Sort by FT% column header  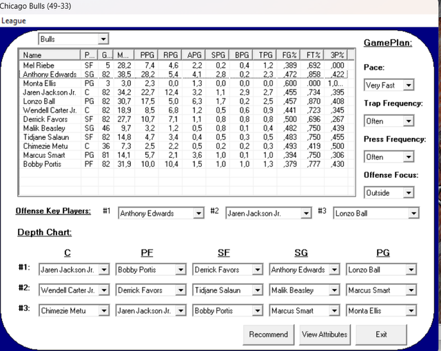pyautogui.click(x=312, y=55)
